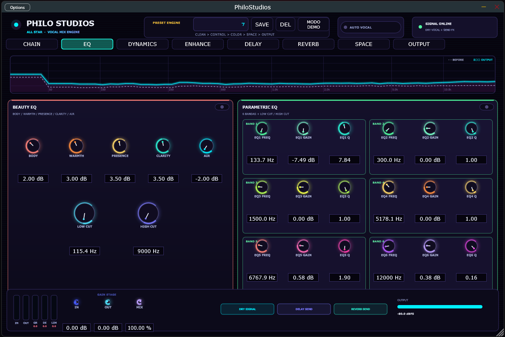
Task: Select the AIR knob
Action: pos(206,146)
